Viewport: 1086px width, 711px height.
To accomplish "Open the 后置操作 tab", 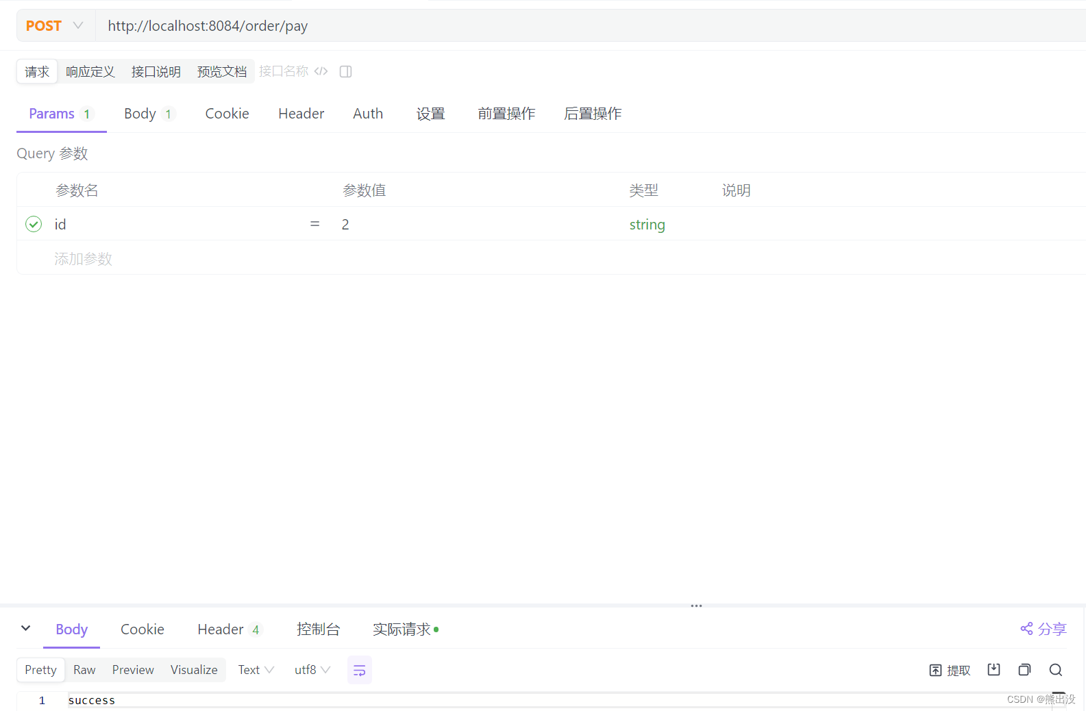I will click(x=593, y=114).
